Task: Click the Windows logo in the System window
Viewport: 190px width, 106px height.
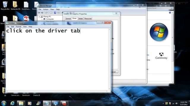Action: pyautogui.click(x=159, y=32)
